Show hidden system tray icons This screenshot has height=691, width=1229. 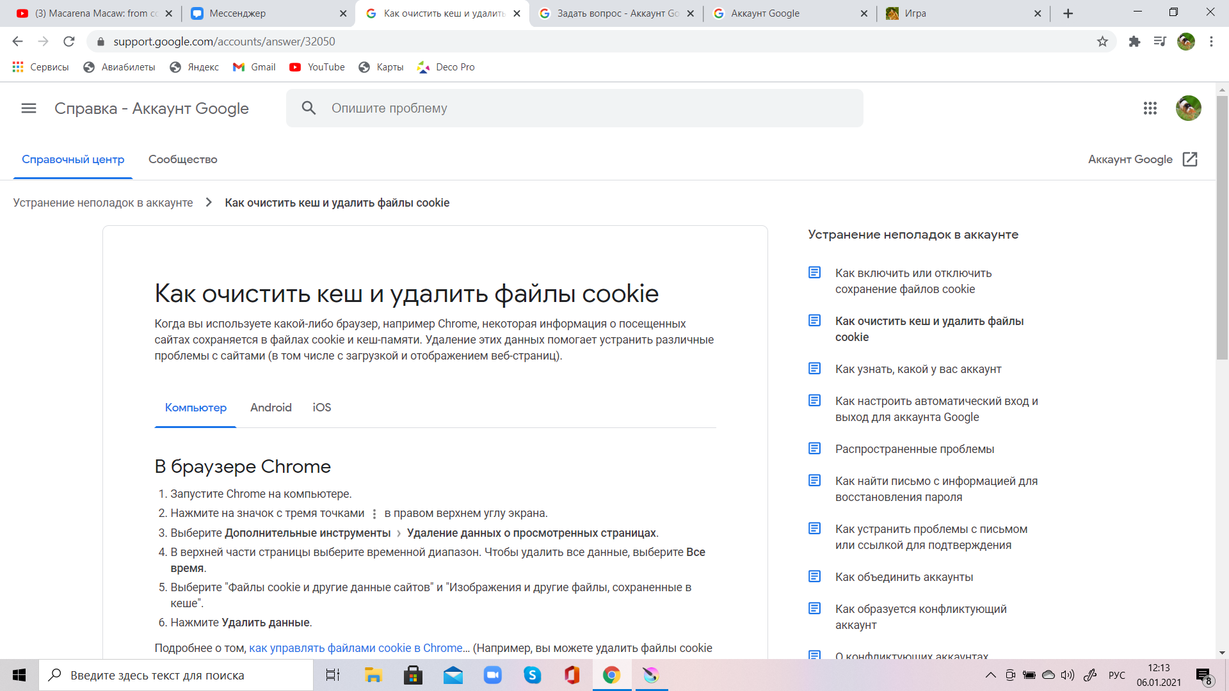coord(990,675)
